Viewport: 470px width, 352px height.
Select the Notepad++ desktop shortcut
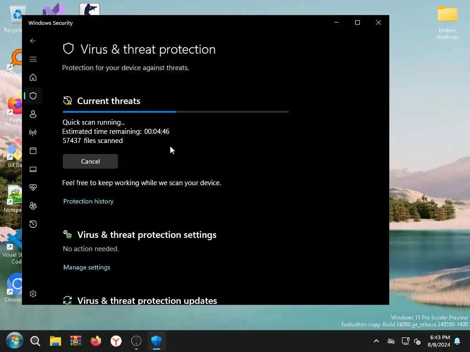(13, 198)
